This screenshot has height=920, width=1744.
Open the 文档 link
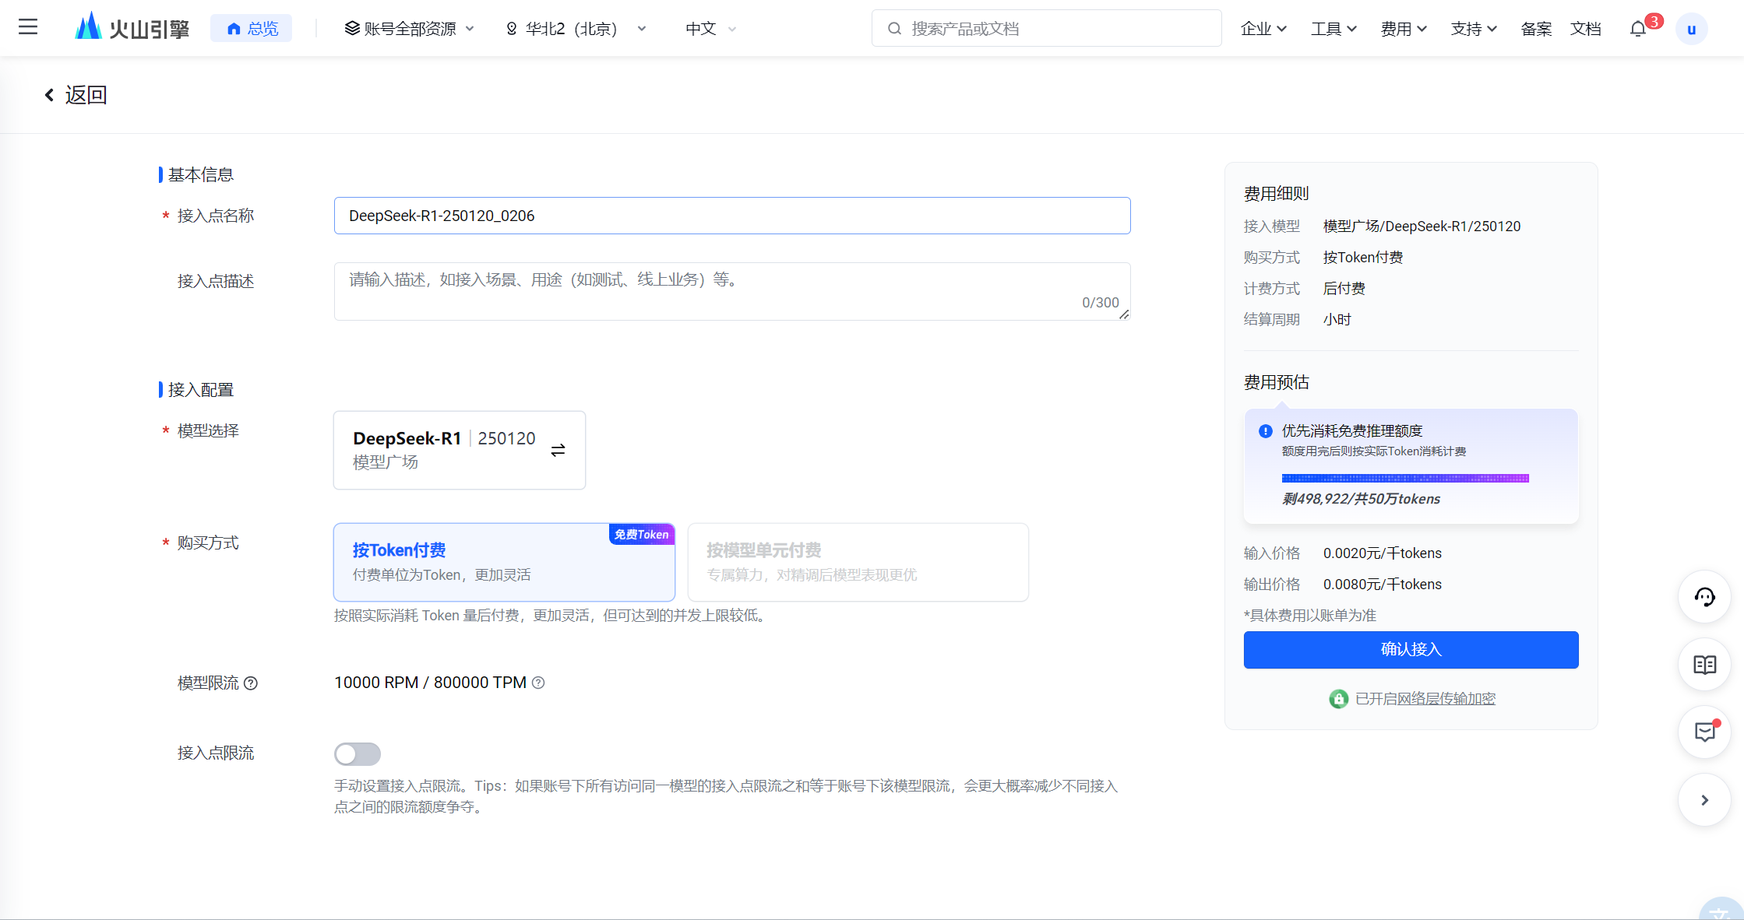coord(1586,29)
